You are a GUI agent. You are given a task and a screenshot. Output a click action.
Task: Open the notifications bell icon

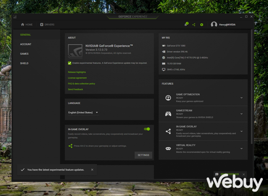[x=186, y=25]
